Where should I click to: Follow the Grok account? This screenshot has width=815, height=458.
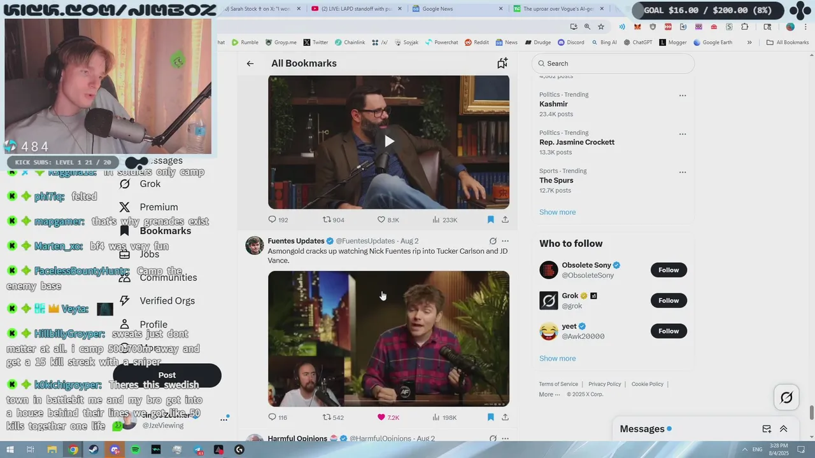coord(669,300)
